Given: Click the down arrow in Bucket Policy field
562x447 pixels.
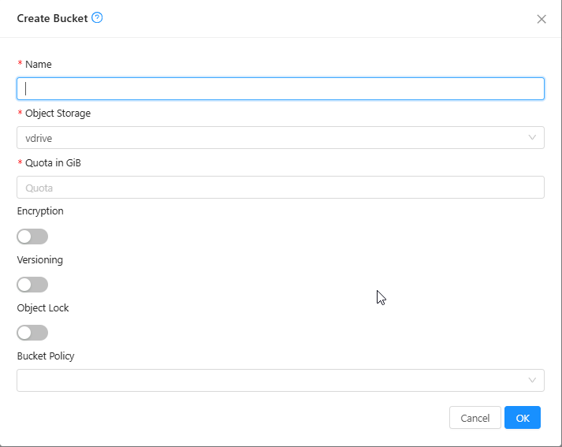Looking at the screenshot, I should (x=532, y=380).
